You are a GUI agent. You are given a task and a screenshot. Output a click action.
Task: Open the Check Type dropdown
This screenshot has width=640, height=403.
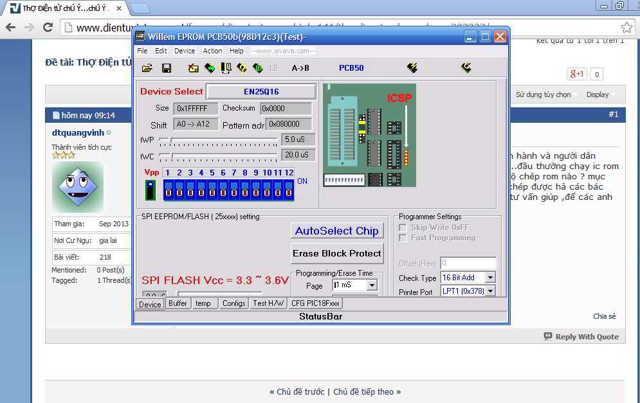click(x=490, y=278)
